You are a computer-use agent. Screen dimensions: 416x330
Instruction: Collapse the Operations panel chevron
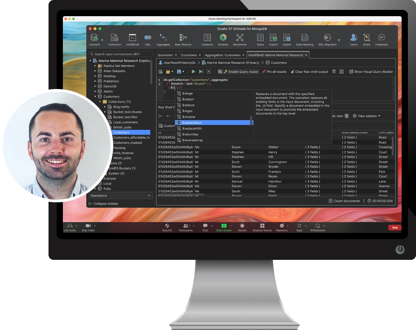(x=149, y=196)
